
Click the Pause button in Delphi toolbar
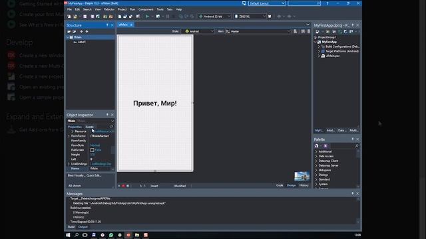pos(168,17)
